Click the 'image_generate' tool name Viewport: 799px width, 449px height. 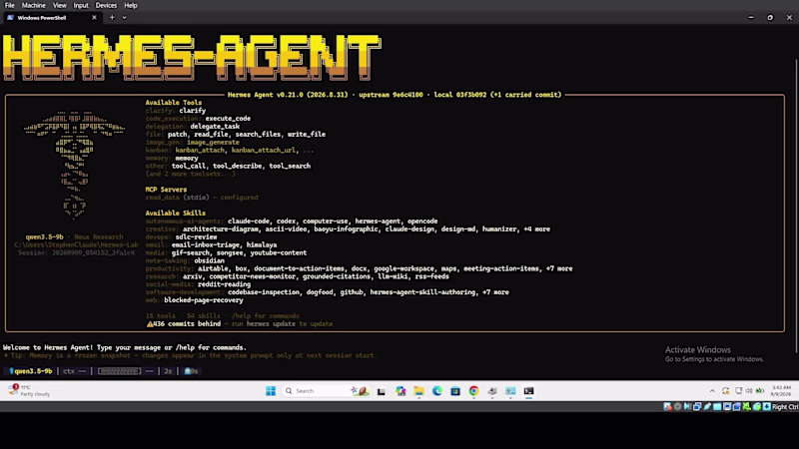point(213,142)
